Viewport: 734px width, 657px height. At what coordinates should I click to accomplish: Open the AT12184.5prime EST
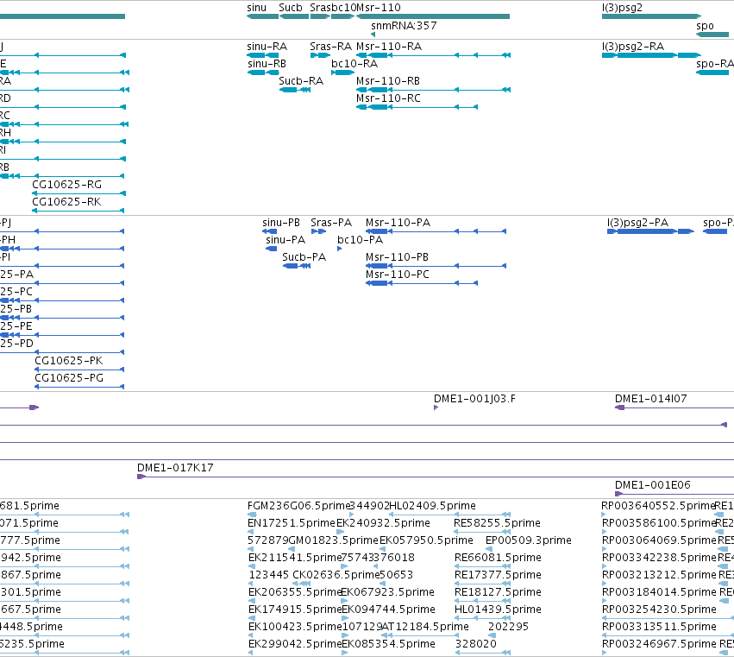click(x=420, y=636)
